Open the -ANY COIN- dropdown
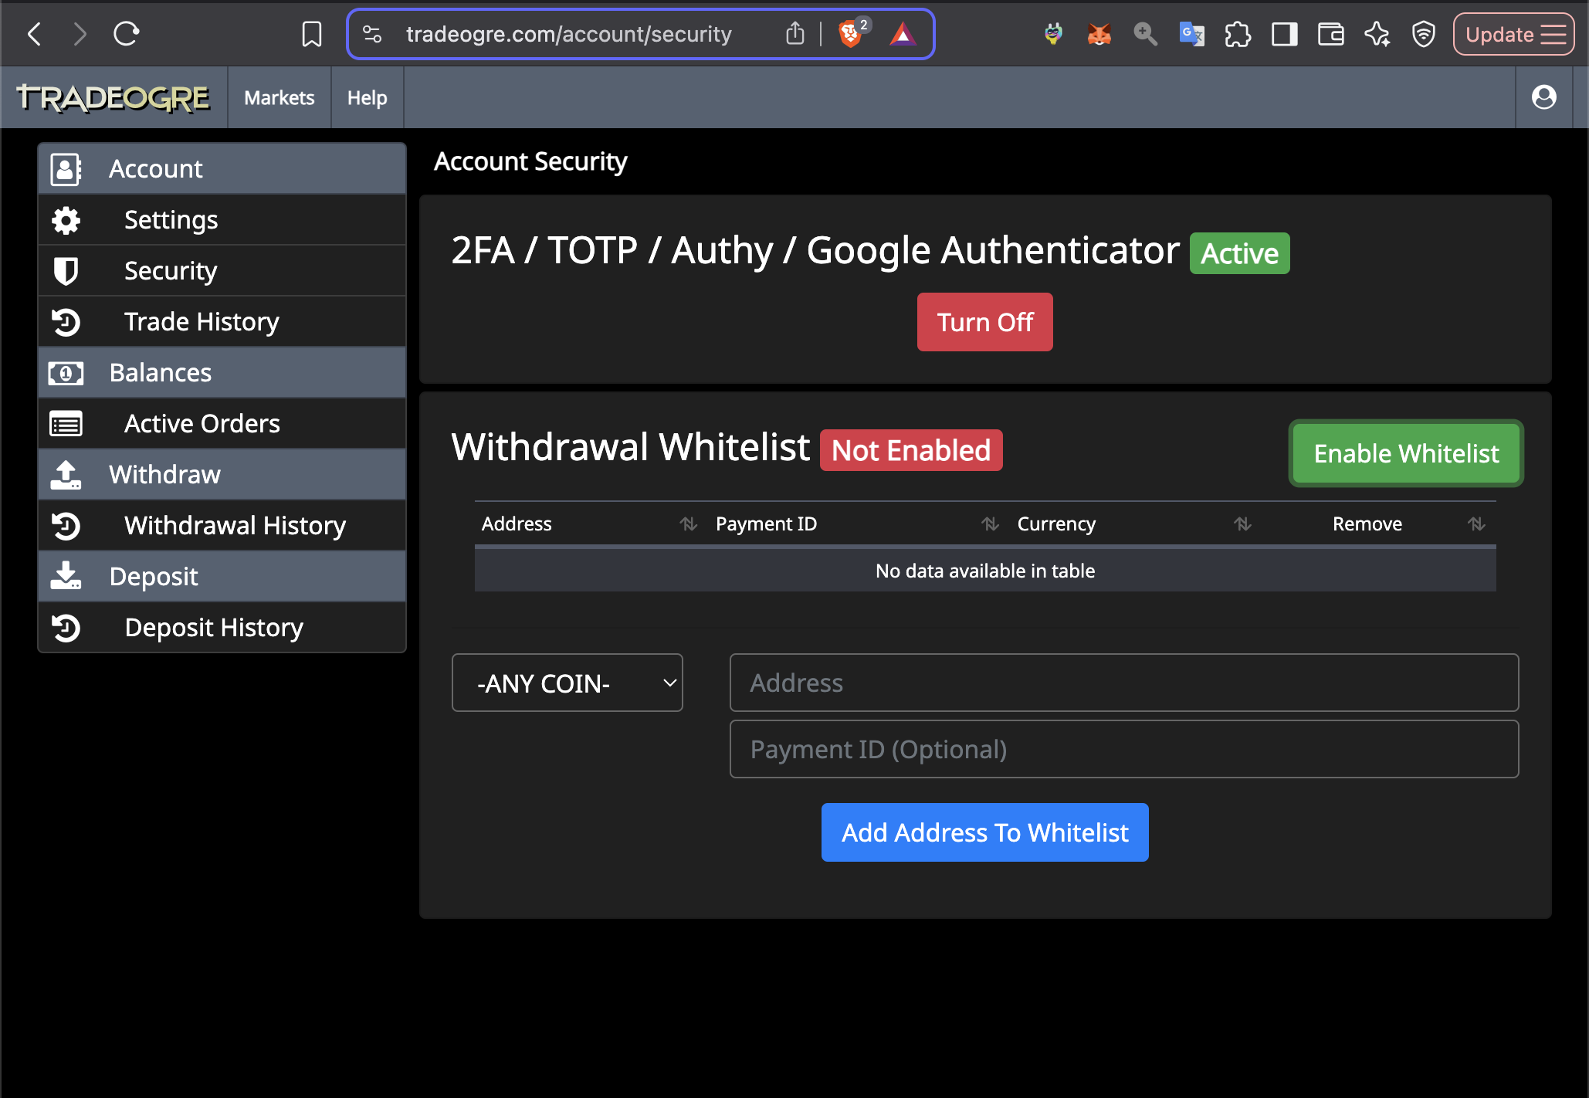The width and height of the screenshot is (1589, 1098). click(567, 683)
